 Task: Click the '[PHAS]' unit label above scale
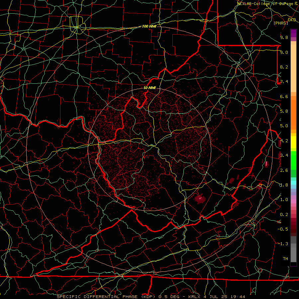(281, 23)
